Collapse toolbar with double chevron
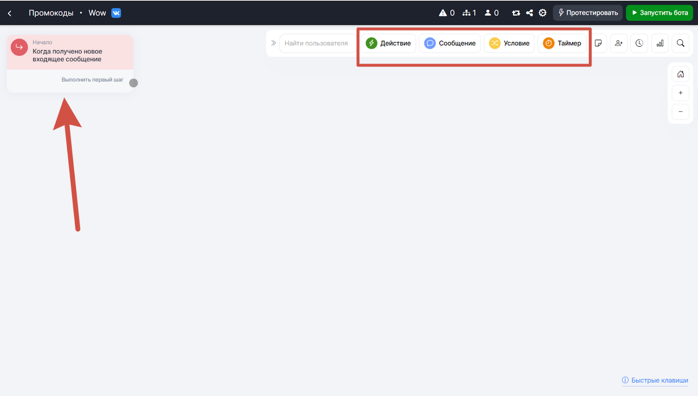The height and width of the screenshot is (396, 698). click(x=274, y=43)
